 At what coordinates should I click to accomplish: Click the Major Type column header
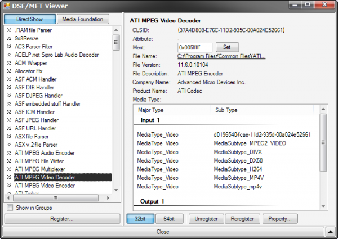(172, 110)
